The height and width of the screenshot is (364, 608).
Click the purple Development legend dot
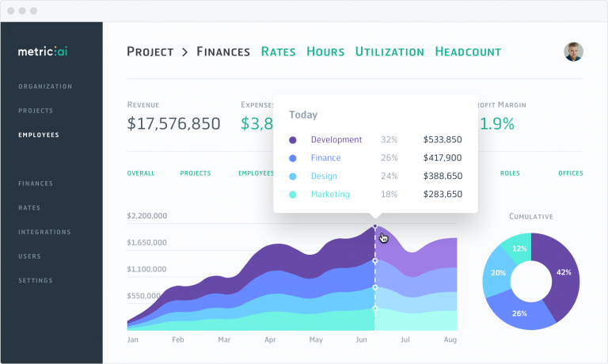click(x=293, y=140)
